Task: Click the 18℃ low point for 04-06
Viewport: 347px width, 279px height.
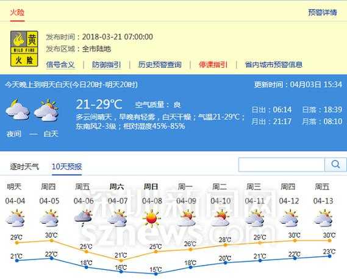Action: (87, 267)
